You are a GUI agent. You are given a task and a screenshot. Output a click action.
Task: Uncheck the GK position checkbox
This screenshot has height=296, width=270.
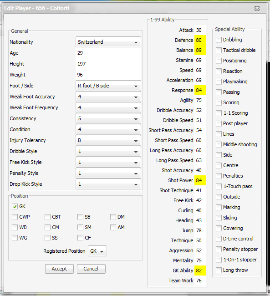tap(15, 207)
